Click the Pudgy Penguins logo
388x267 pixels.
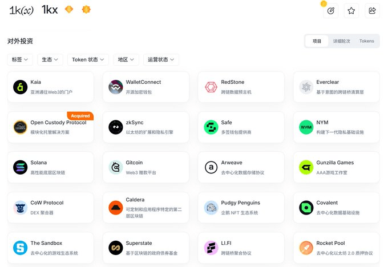click(211, 208)
